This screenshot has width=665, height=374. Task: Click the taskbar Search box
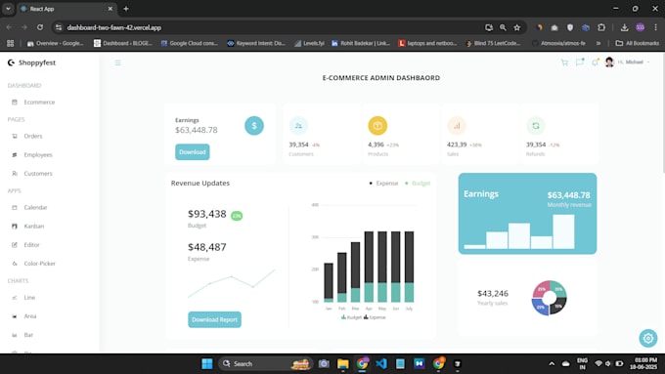pos(265,363)
